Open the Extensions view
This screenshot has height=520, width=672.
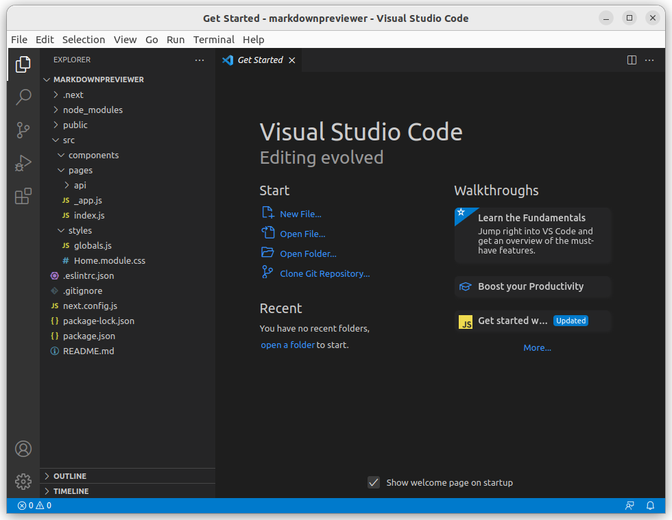pos(23,196)
